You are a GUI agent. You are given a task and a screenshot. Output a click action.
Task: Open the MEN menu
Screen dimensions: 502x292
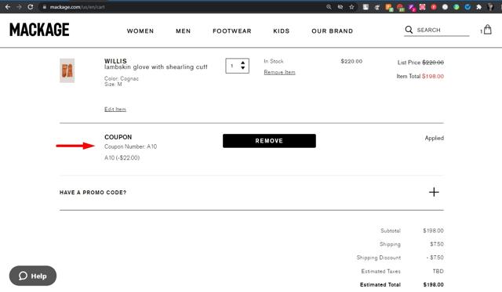point(183,31)
